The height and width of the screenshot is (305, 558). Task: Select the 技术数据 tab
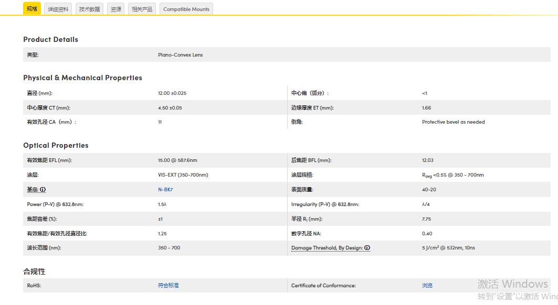coord(89,9)
